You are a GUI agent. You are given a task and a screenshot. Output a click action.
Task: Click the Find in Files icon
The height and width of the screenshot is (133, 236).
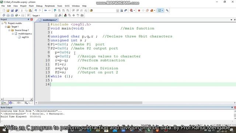[91, 10]
